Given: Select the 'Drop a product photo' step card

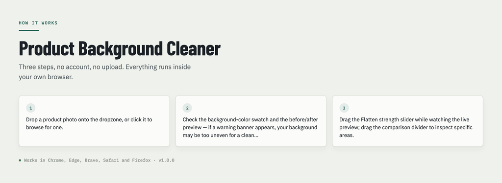Looking at the screenshot, I should point(94,121).
